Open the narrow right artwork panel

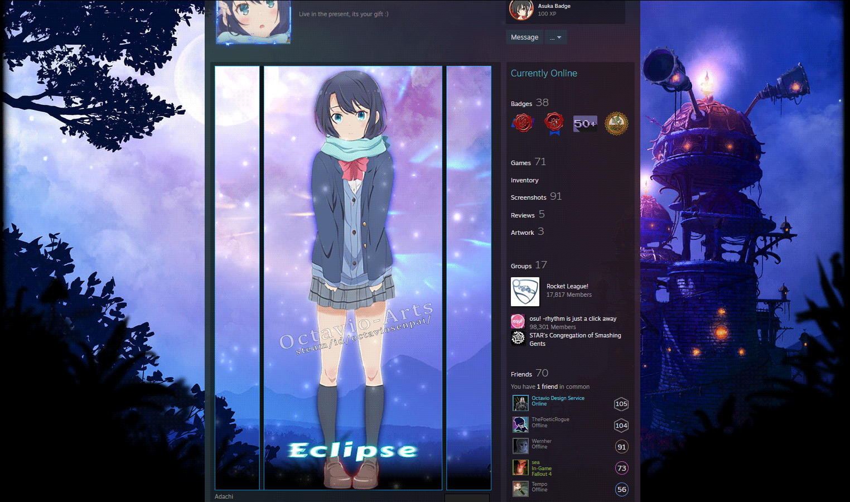(469, 278)
